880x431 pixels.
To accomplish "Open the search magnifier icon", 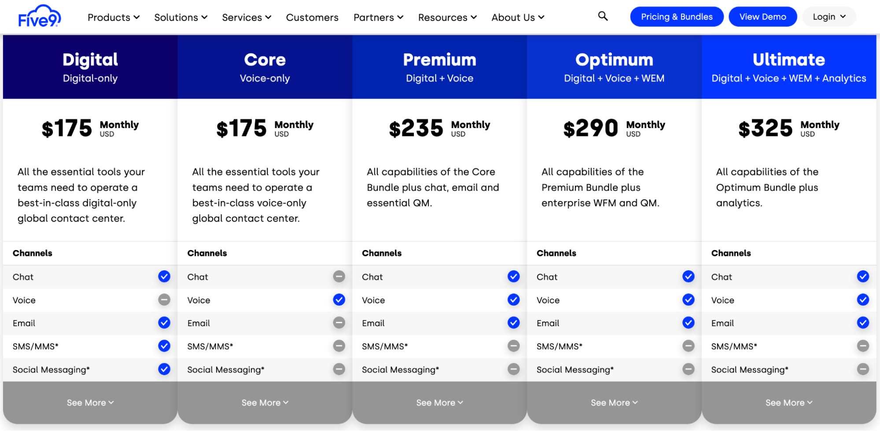I will tap(603, 16).
